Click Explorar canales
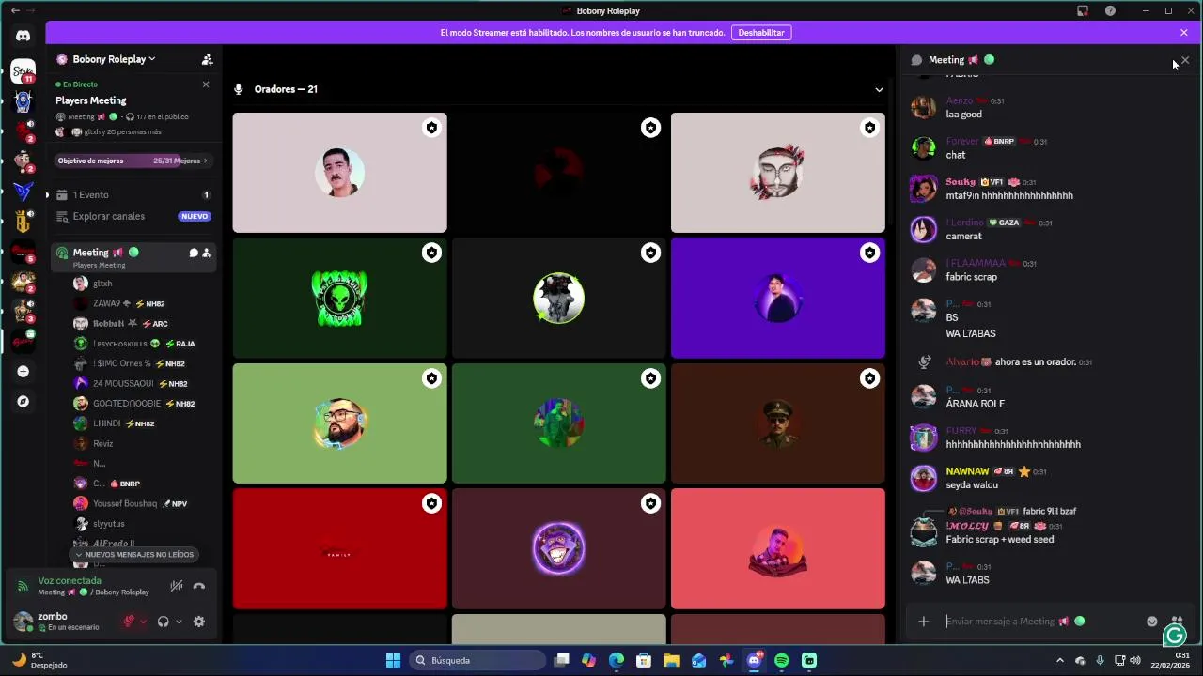Image resolution: width=1203 pixels, height=676 pixels. click(133, 216)
